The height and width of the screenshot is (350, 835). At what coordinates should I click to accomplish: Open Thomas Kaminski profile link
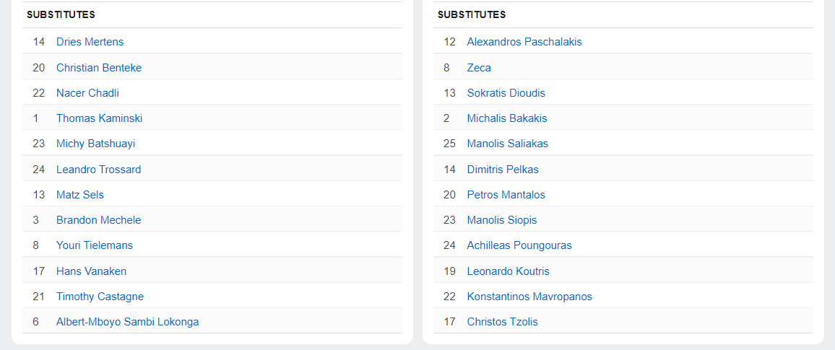pyautogui.click(x=99, y=118)
